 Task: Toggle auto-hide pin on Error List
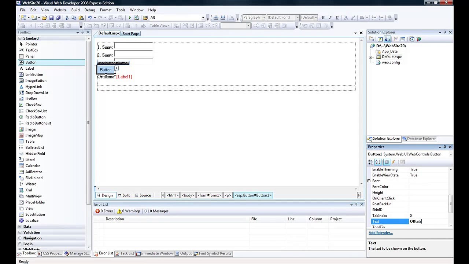356,204
